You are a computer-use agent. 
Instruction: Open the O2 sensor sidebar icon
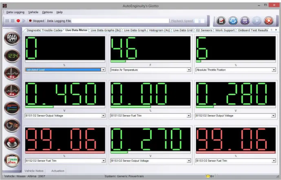point(12,125)
